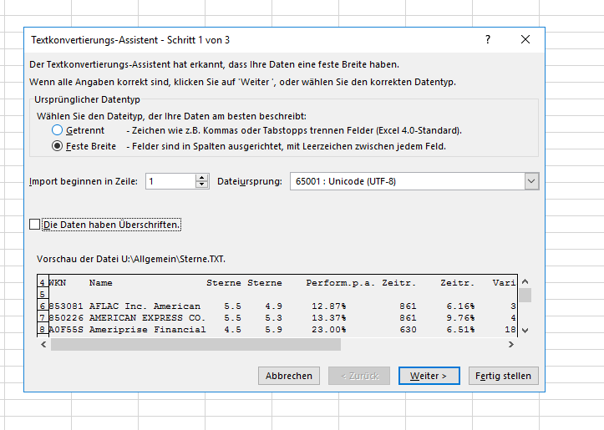The height and width of the screenshot is (430, 604).
Task: Click the preview right scroll arrow
Action: (511, 345)
